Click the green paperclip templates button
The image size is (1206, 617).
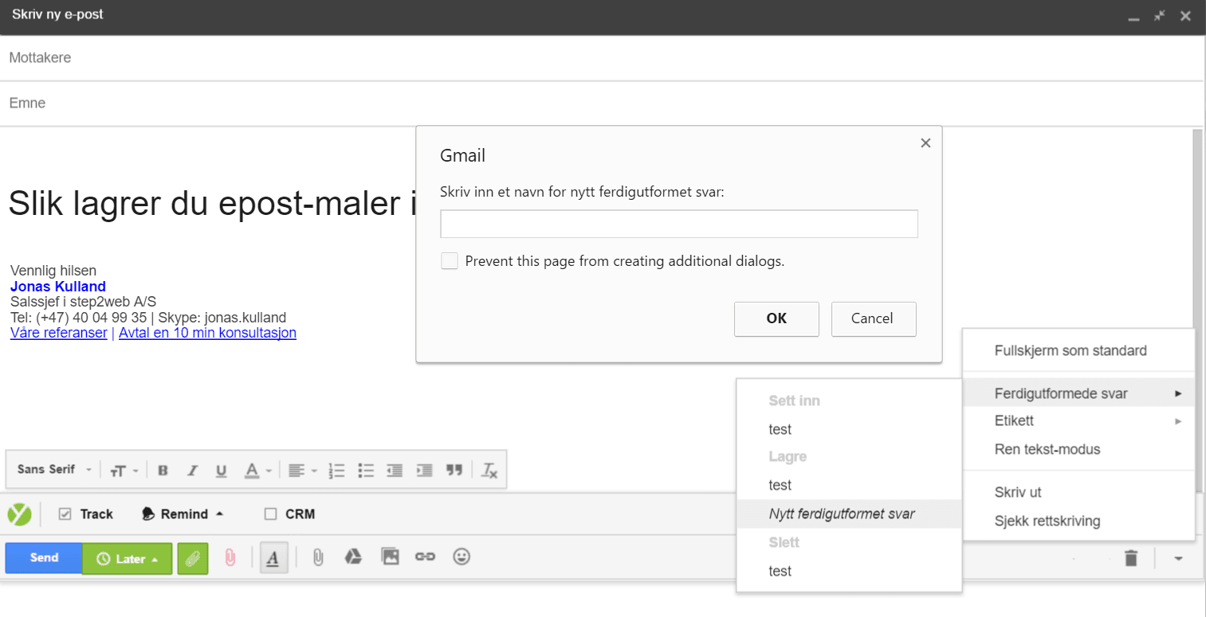[192, 558]
